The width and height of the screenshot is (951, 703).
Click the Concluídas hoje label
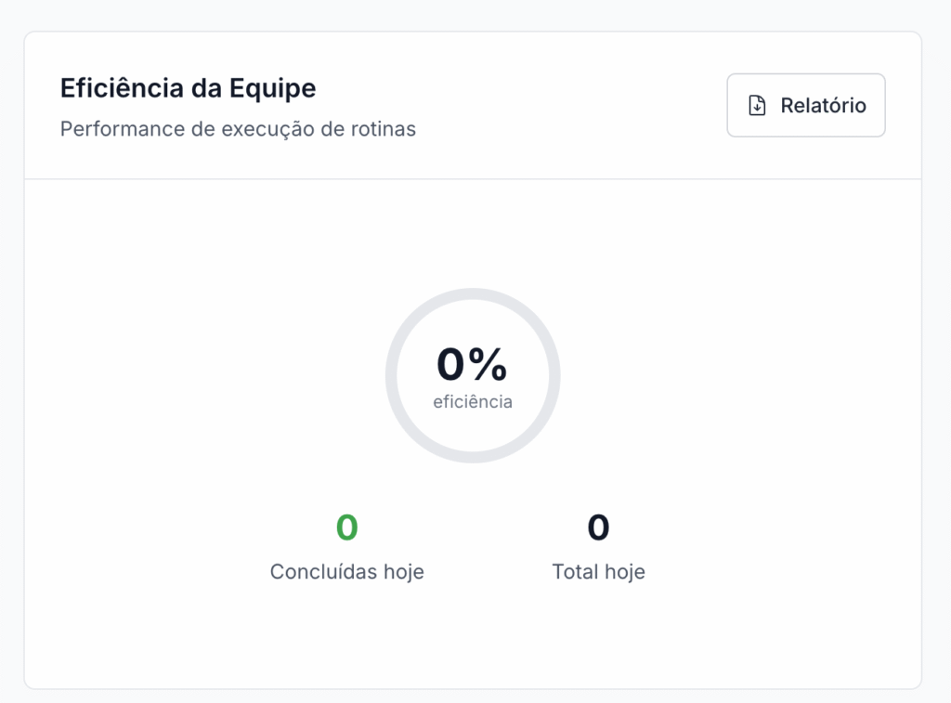click(346, 571)
